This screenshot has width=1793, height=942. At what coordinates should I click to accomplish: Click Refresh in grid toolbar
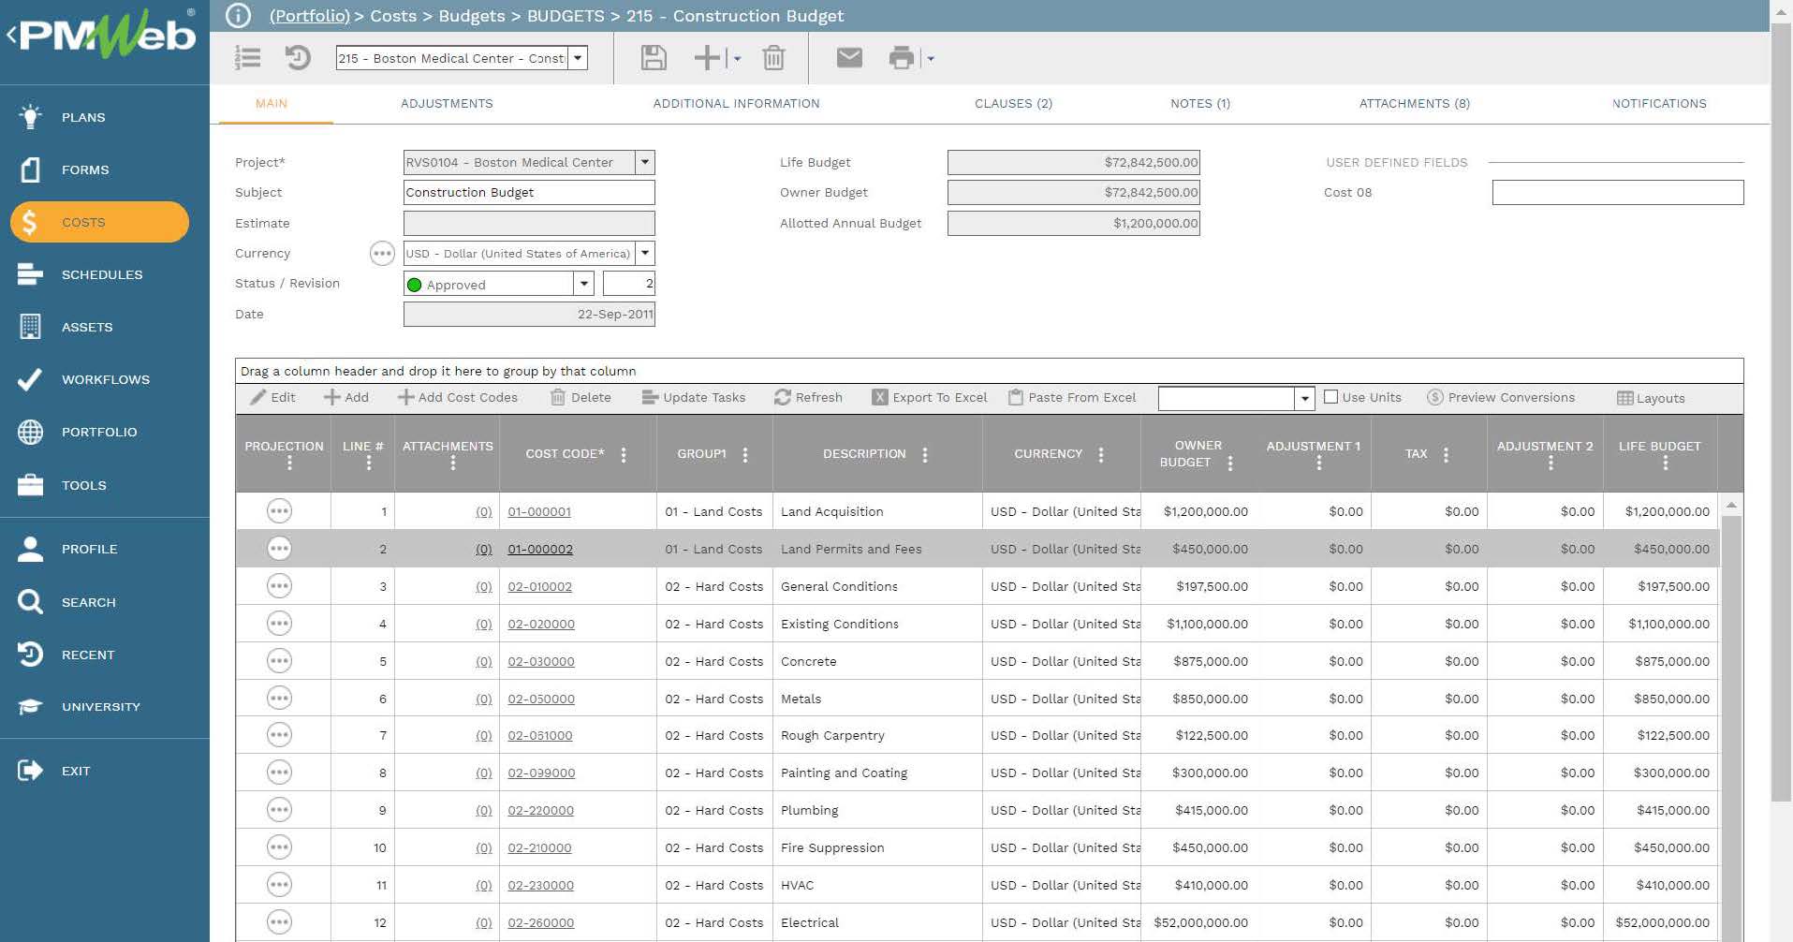point(808,397)
